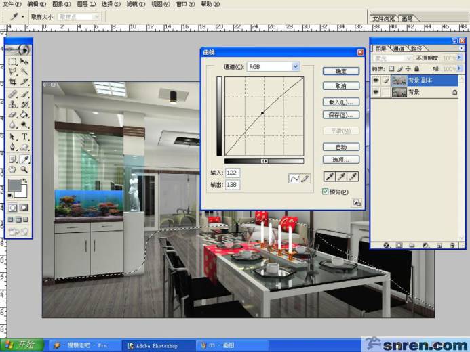Click the add layer mask icon
The height and width of the screenshot is (352, 470).
(399, 245)
